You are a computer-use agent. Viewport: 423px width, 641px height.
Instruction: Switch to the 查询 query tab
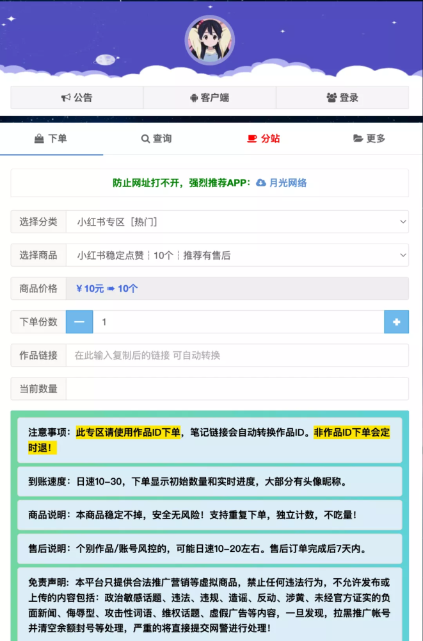(156, 138)
